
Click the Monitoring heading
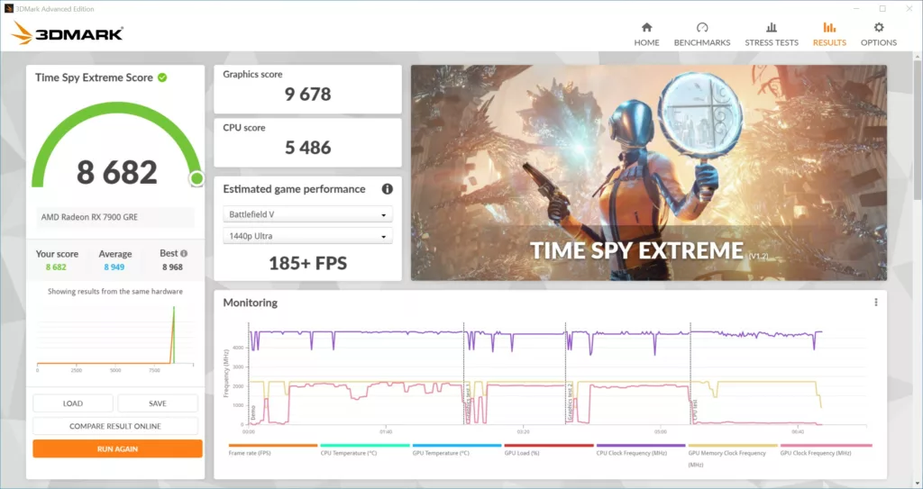point(251,303)
